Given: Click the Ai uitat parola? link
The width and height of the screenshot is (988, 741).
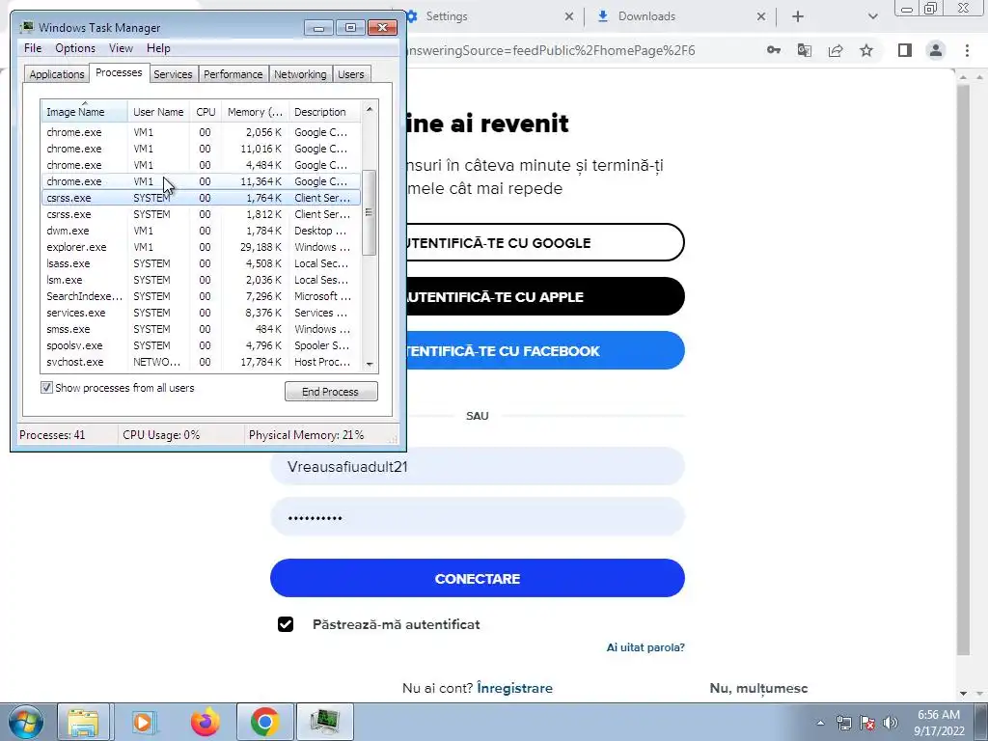Looking at the screenshot, I should [645, 647].
